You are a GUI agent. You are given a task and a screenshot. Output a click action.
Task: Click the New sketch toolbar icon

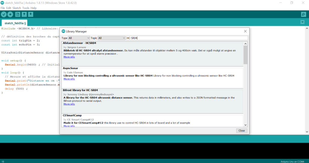[18, 14]
